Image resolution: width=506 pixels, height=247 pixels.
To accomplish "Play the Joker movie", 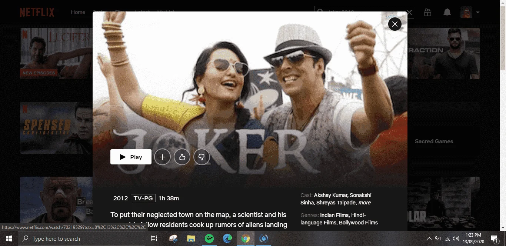I will point(131,157).
